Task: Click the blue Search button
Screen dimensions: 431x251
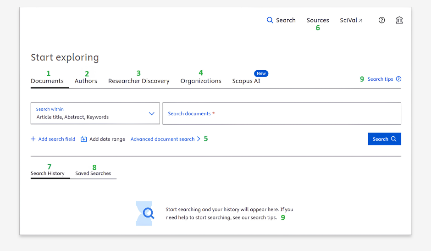Action: tap(384, 139)
